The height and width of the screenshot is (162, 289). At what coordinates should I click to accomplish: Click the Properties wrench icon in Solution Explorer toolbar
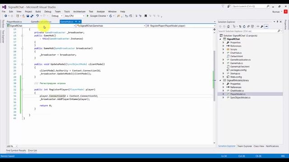click(x=262, y=27)
